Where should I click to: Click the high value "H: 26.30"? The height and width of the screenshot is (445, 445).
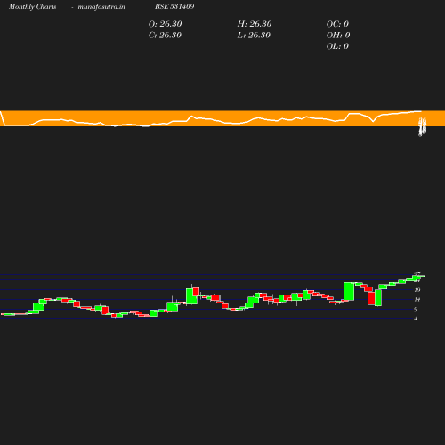pyautogui.click(x=255, y=24)
